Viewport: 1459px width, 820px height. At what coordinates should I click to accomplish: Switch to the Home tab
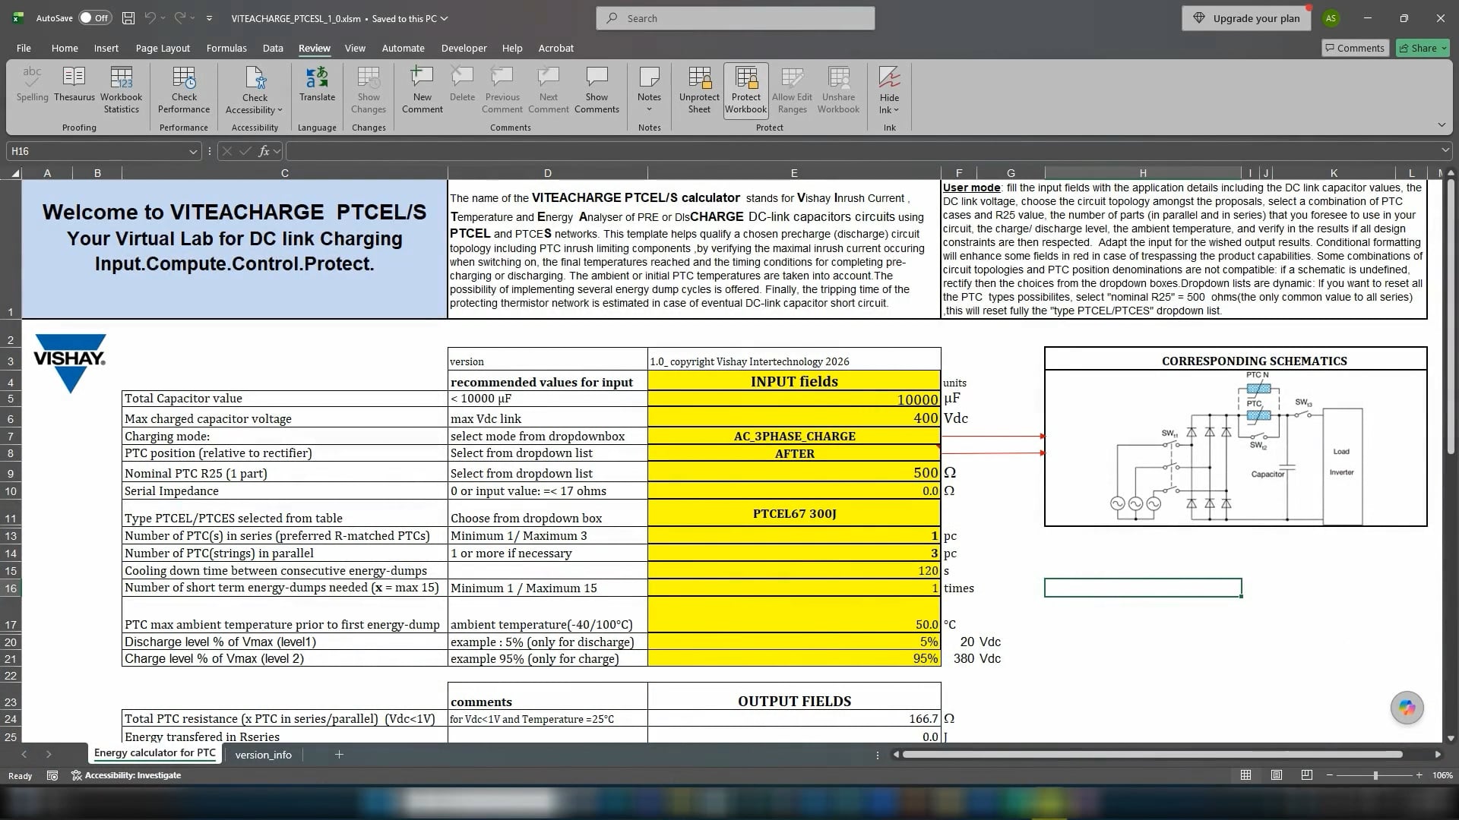coord(65,48)
